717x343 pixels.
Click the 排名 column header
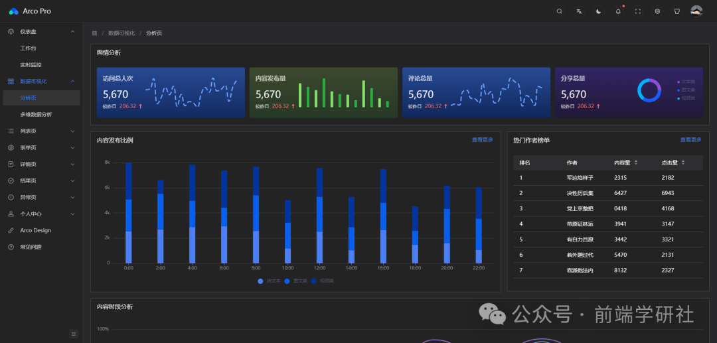tap(524, 163)
